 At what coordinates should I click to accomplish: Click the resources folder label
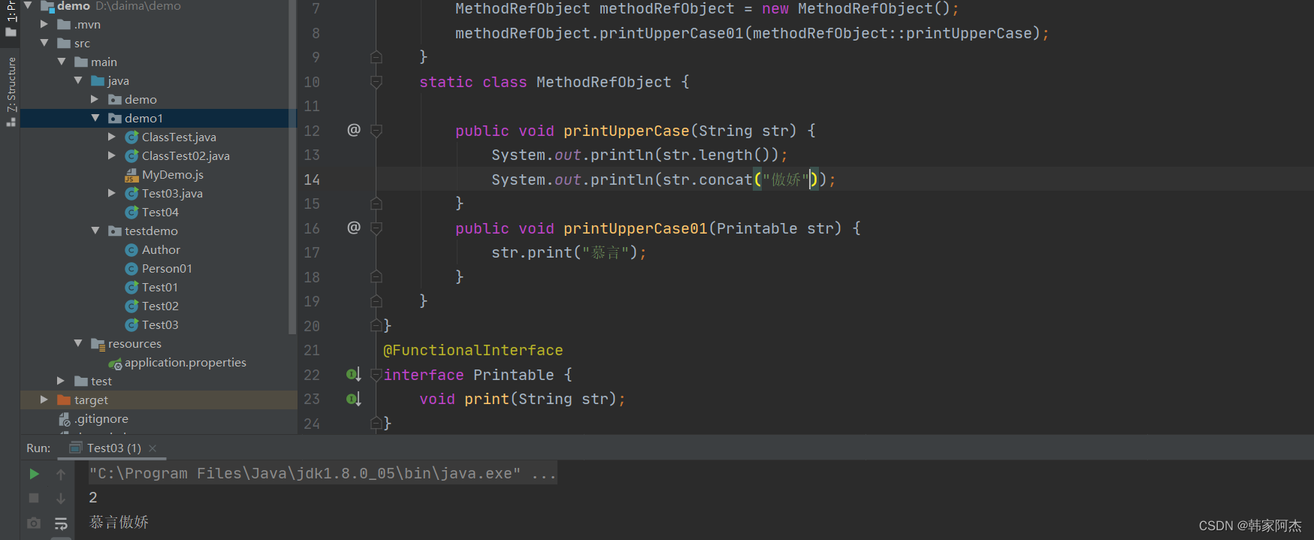pyautogui.click(x=134, y=343)
